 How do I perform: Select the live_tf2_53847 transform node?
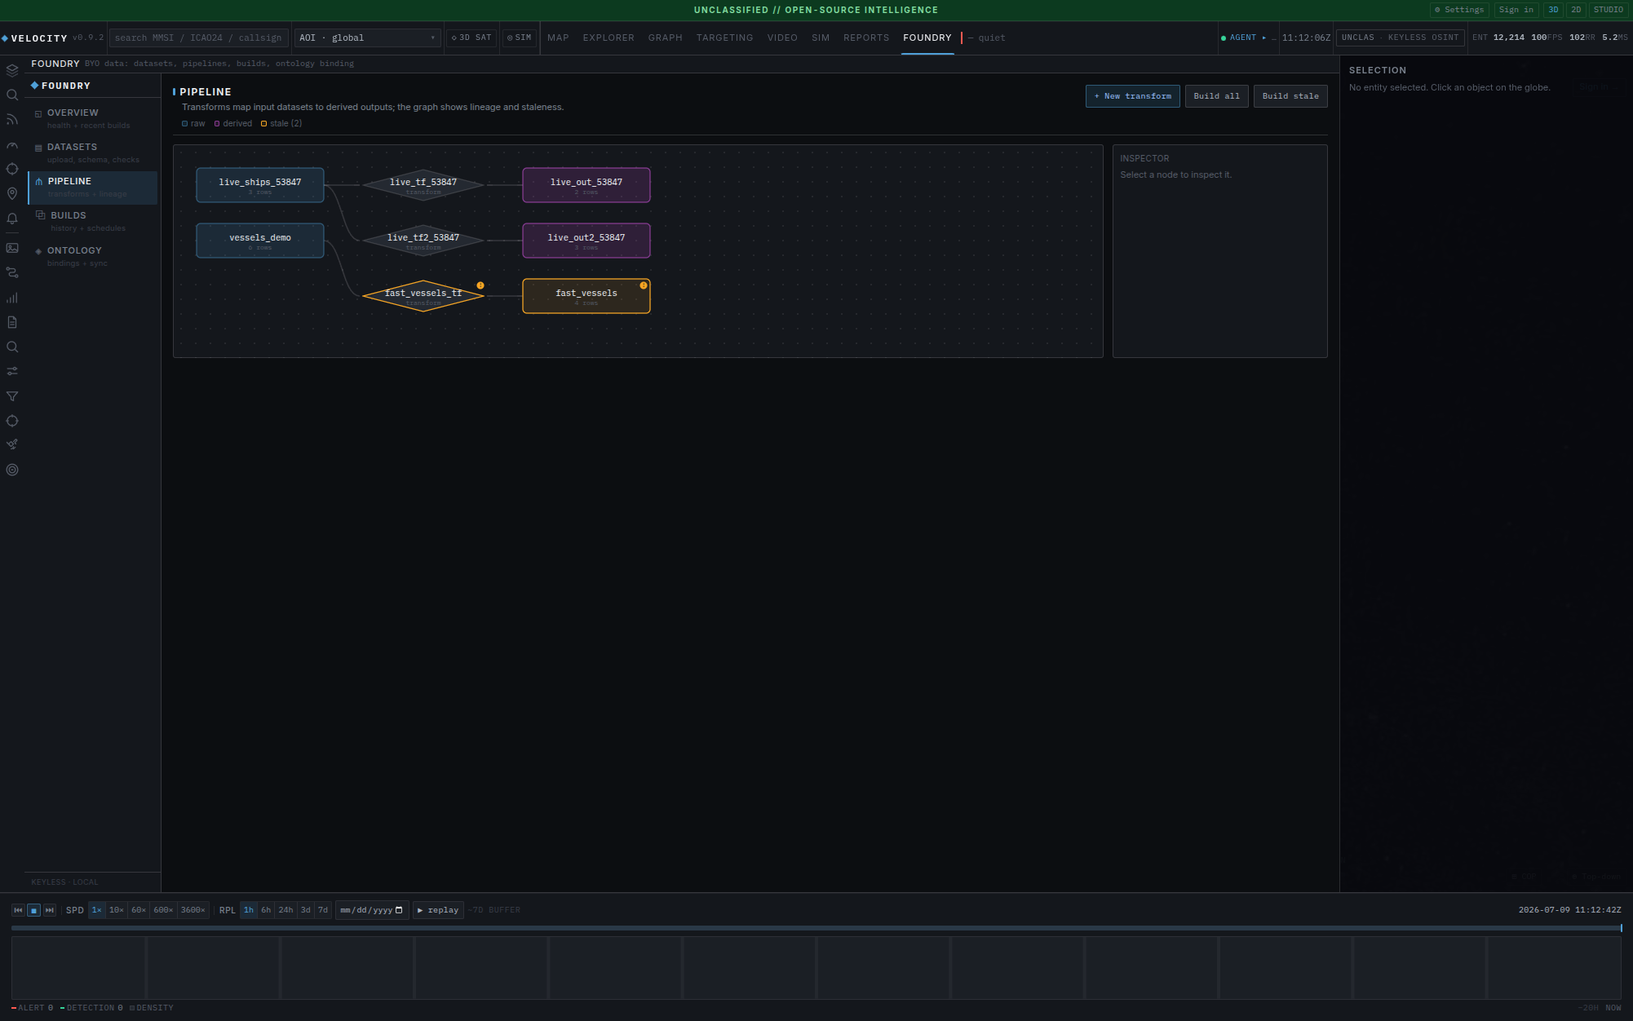pyautogui.click(x=423, y=241)
